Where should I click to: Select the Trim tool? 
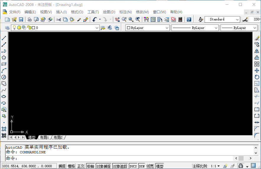pyautogui.click(x=257, y=96)
